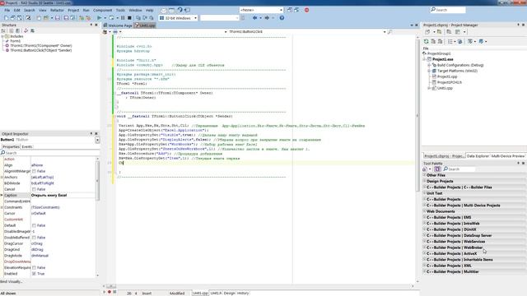The image size is (527, 296).
Task: Open the Refactor menu
Action: point(57,10)
